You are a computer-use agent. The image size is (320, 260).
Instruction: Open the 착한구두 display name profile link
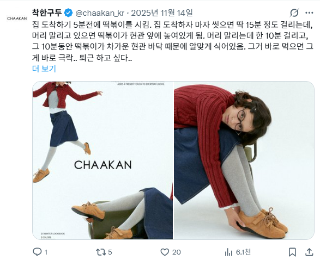point(47,13)
